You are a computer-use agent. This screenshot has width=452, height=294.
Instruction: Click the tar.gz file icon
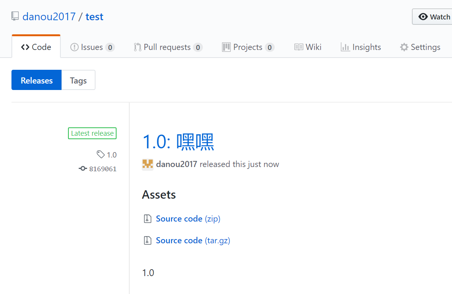(x=147, y=241)
